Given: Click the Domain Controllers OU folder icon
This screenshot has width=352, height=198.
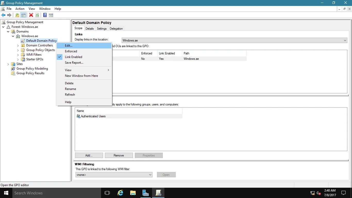Looking at the screenshot, I should [x=23, y=45].
